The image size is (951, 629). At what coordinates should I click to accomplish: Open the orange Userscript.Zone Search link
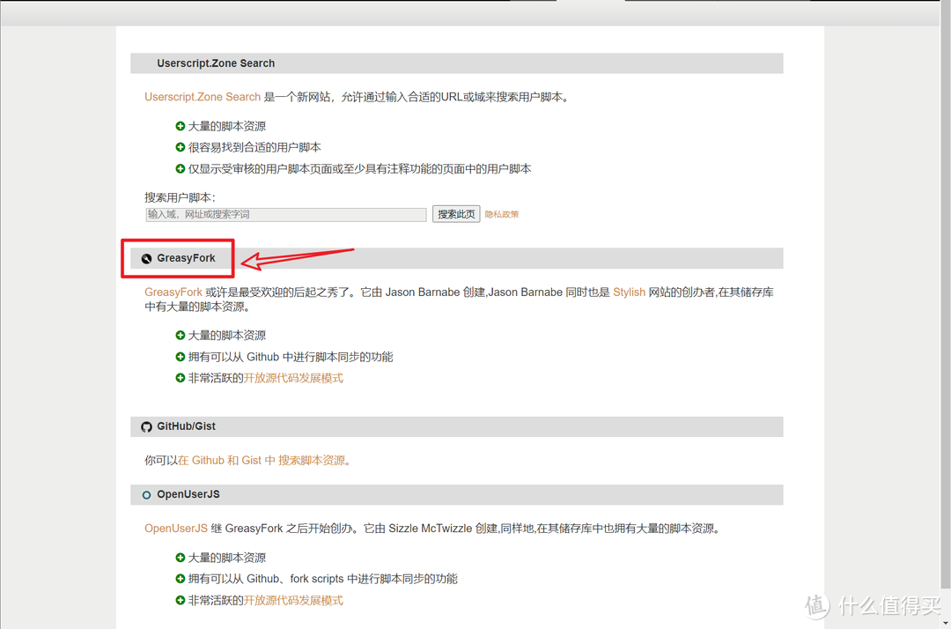pos(203,97)
